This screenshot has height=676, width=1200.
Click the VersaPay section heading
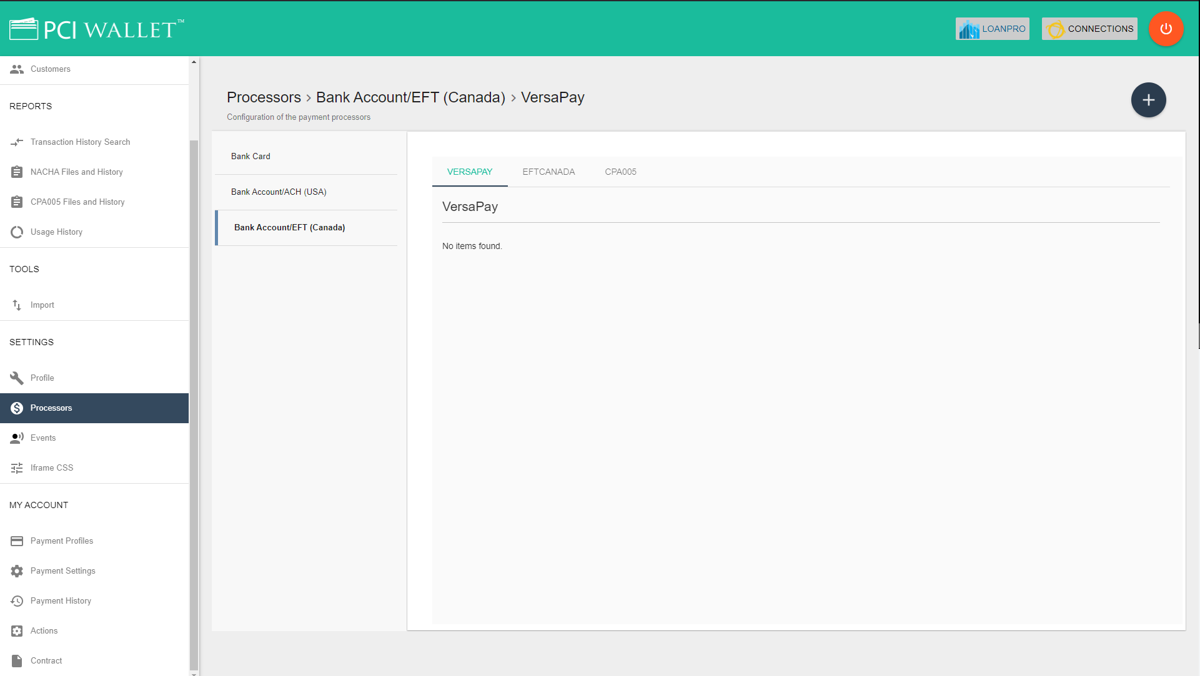point(470,207)
